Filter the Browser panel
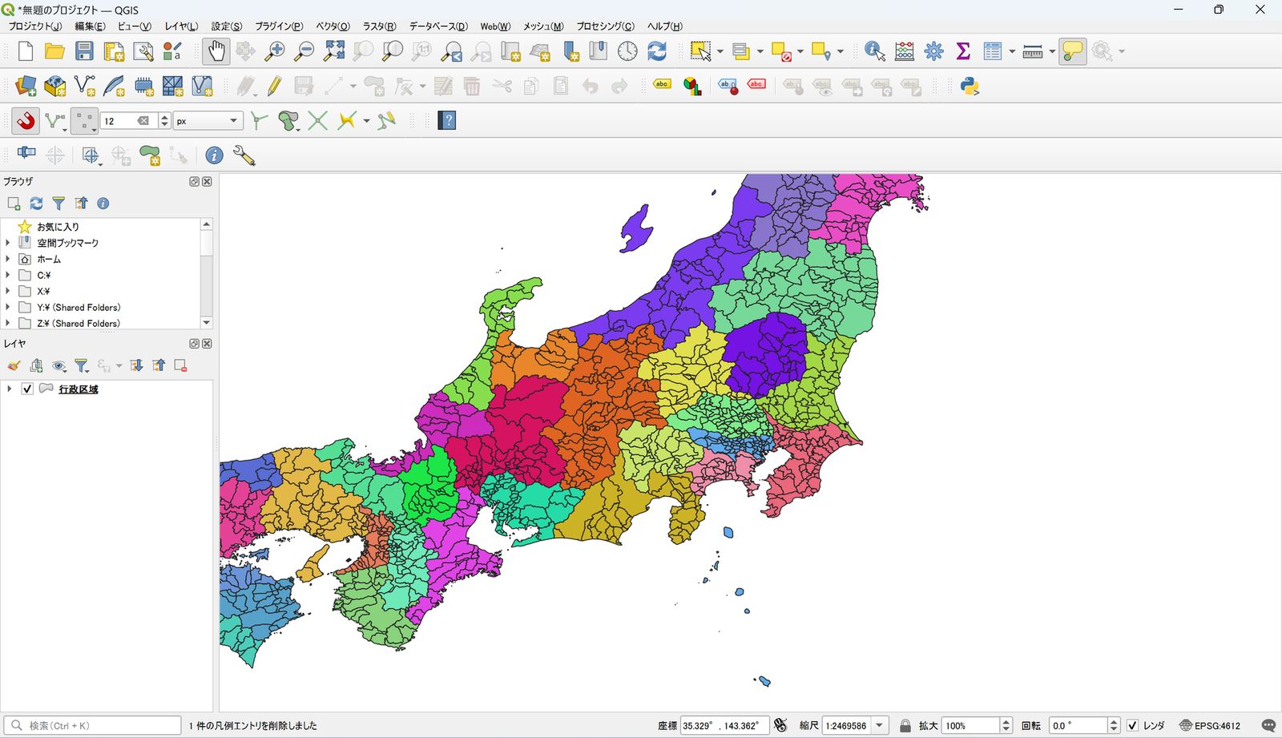The width and height of the screenshot is (1282, 738). (58, 204)
